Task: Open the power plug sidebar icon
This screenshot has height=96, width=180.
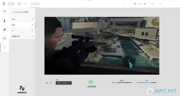Action: tap(4, 30)
